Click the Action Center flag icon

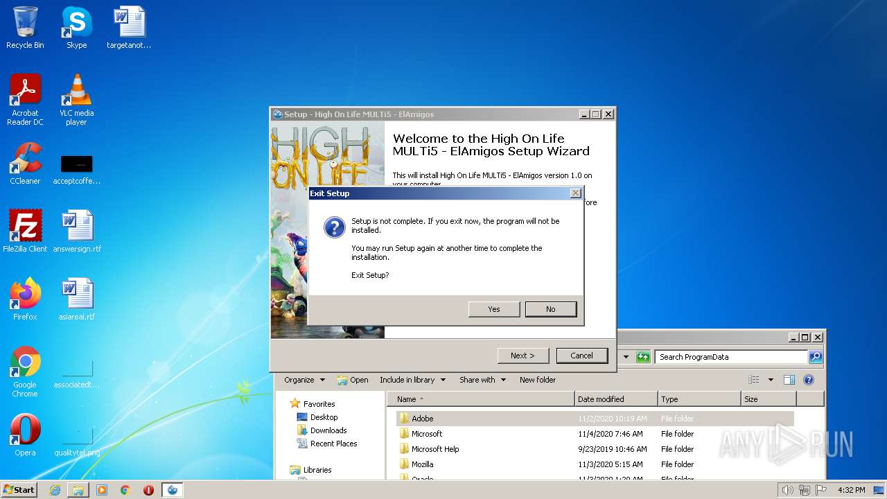[821, 490]
